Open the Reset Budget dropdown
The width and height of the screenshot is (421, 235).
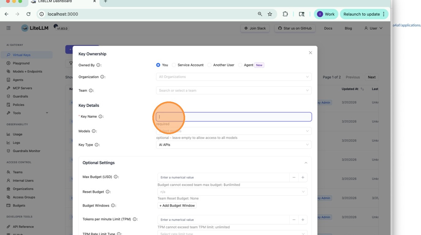233,192
